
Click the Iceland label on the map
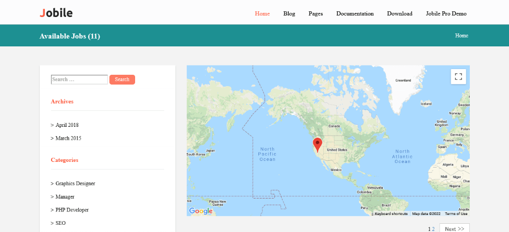click(426, 104)
